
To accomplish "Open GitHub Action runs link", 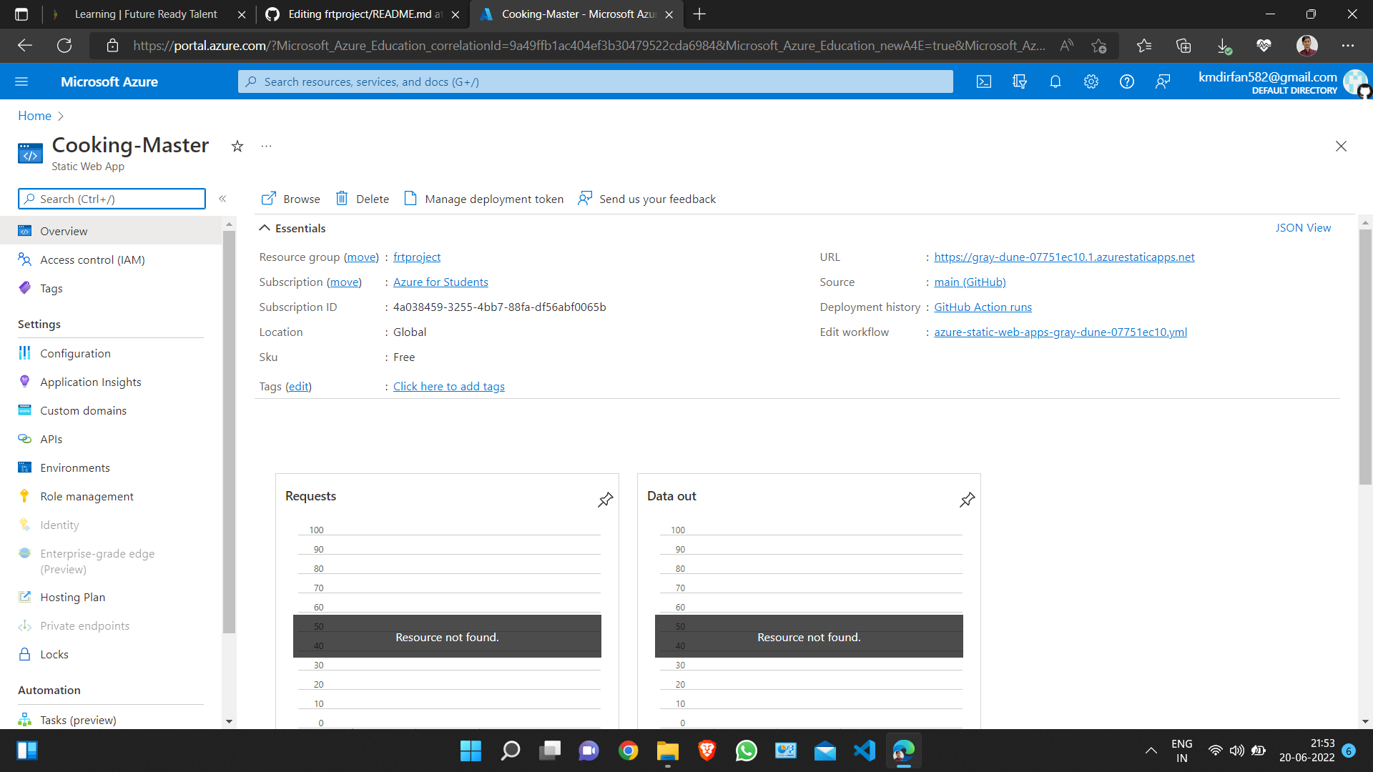I will click(983, 307).
